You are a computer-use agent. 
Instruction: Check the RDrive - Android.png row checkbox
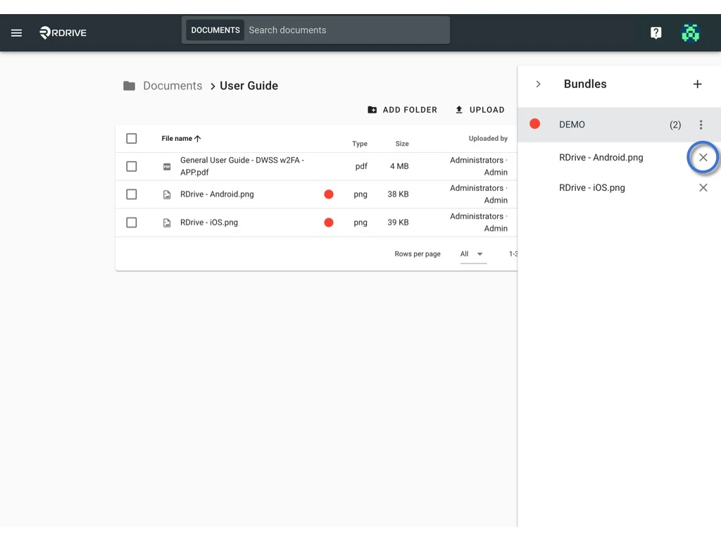[x=131, y=194]
